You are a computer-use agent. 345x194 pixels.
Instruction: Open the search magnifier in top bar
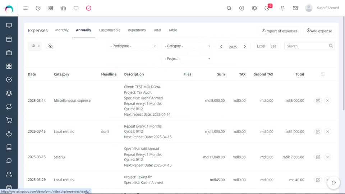click(x=229, y=8)
